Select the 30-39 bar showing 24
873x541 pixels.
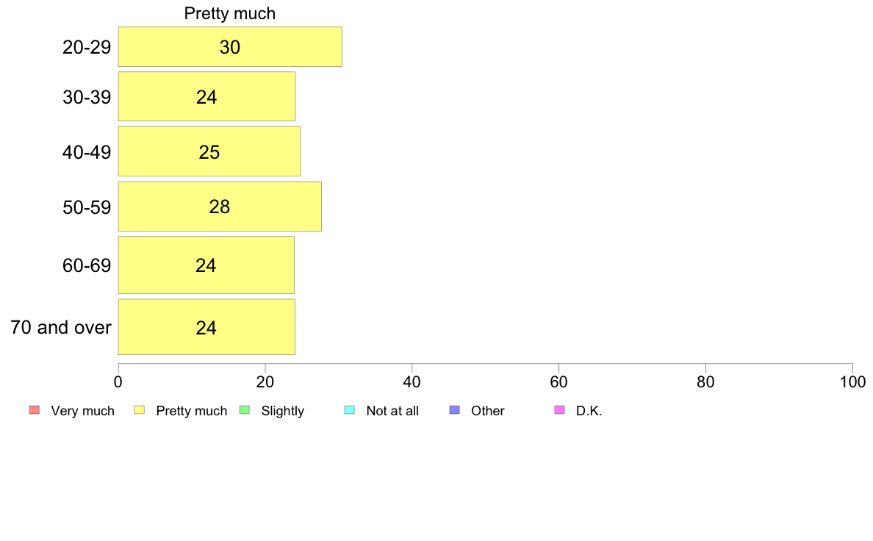pyautogui.click(x=206, y=96)
